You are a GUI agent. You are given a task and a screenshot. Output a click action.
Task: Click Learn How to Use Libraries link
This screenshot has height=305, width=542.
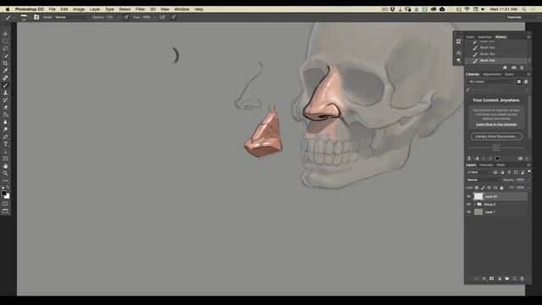coord(496,125)
